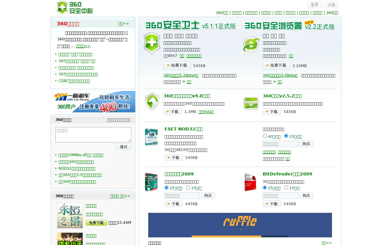The image size is (392, 245).
Task: Expand the chevron link below the 5.2Beta3 line
Action: [187, 82]
